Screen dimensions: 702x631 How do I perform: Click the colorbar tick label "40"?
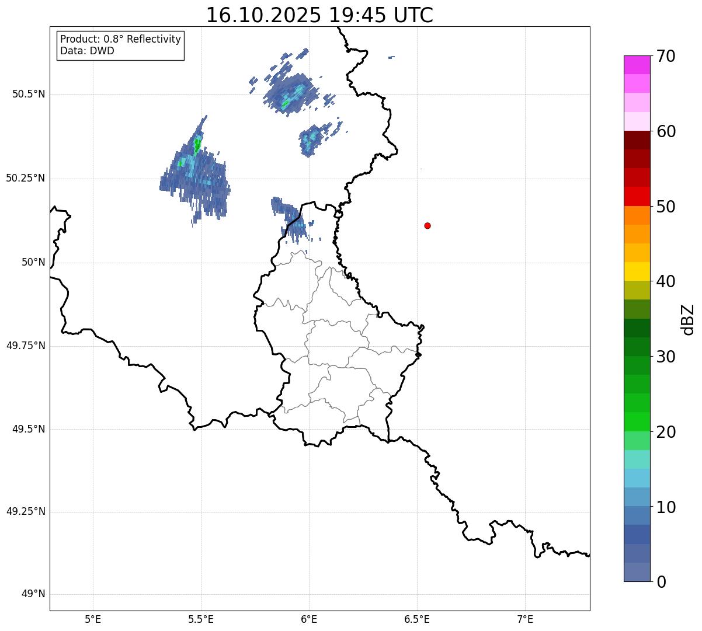coord(666,281)
